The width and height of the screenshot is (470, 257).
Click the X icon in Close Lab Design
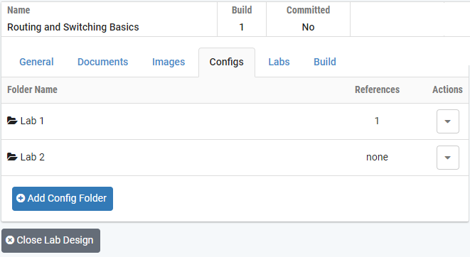coord(10,240)
